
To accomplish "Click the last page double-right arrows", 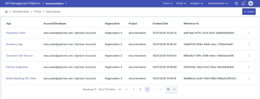I will (161, 89).
